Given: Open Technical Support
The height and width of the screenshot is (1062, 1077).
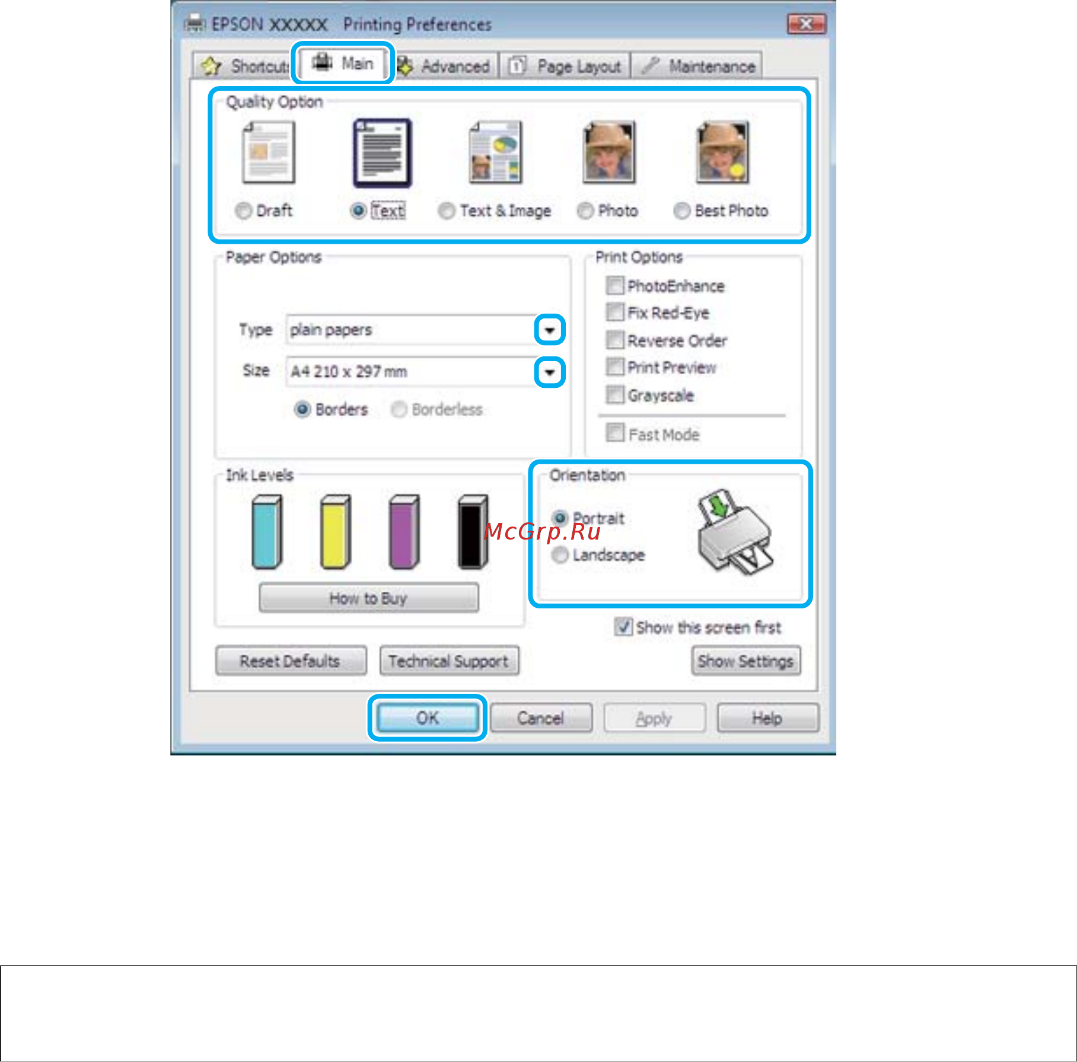Looking at the screenshot, I should click(449, 661).
